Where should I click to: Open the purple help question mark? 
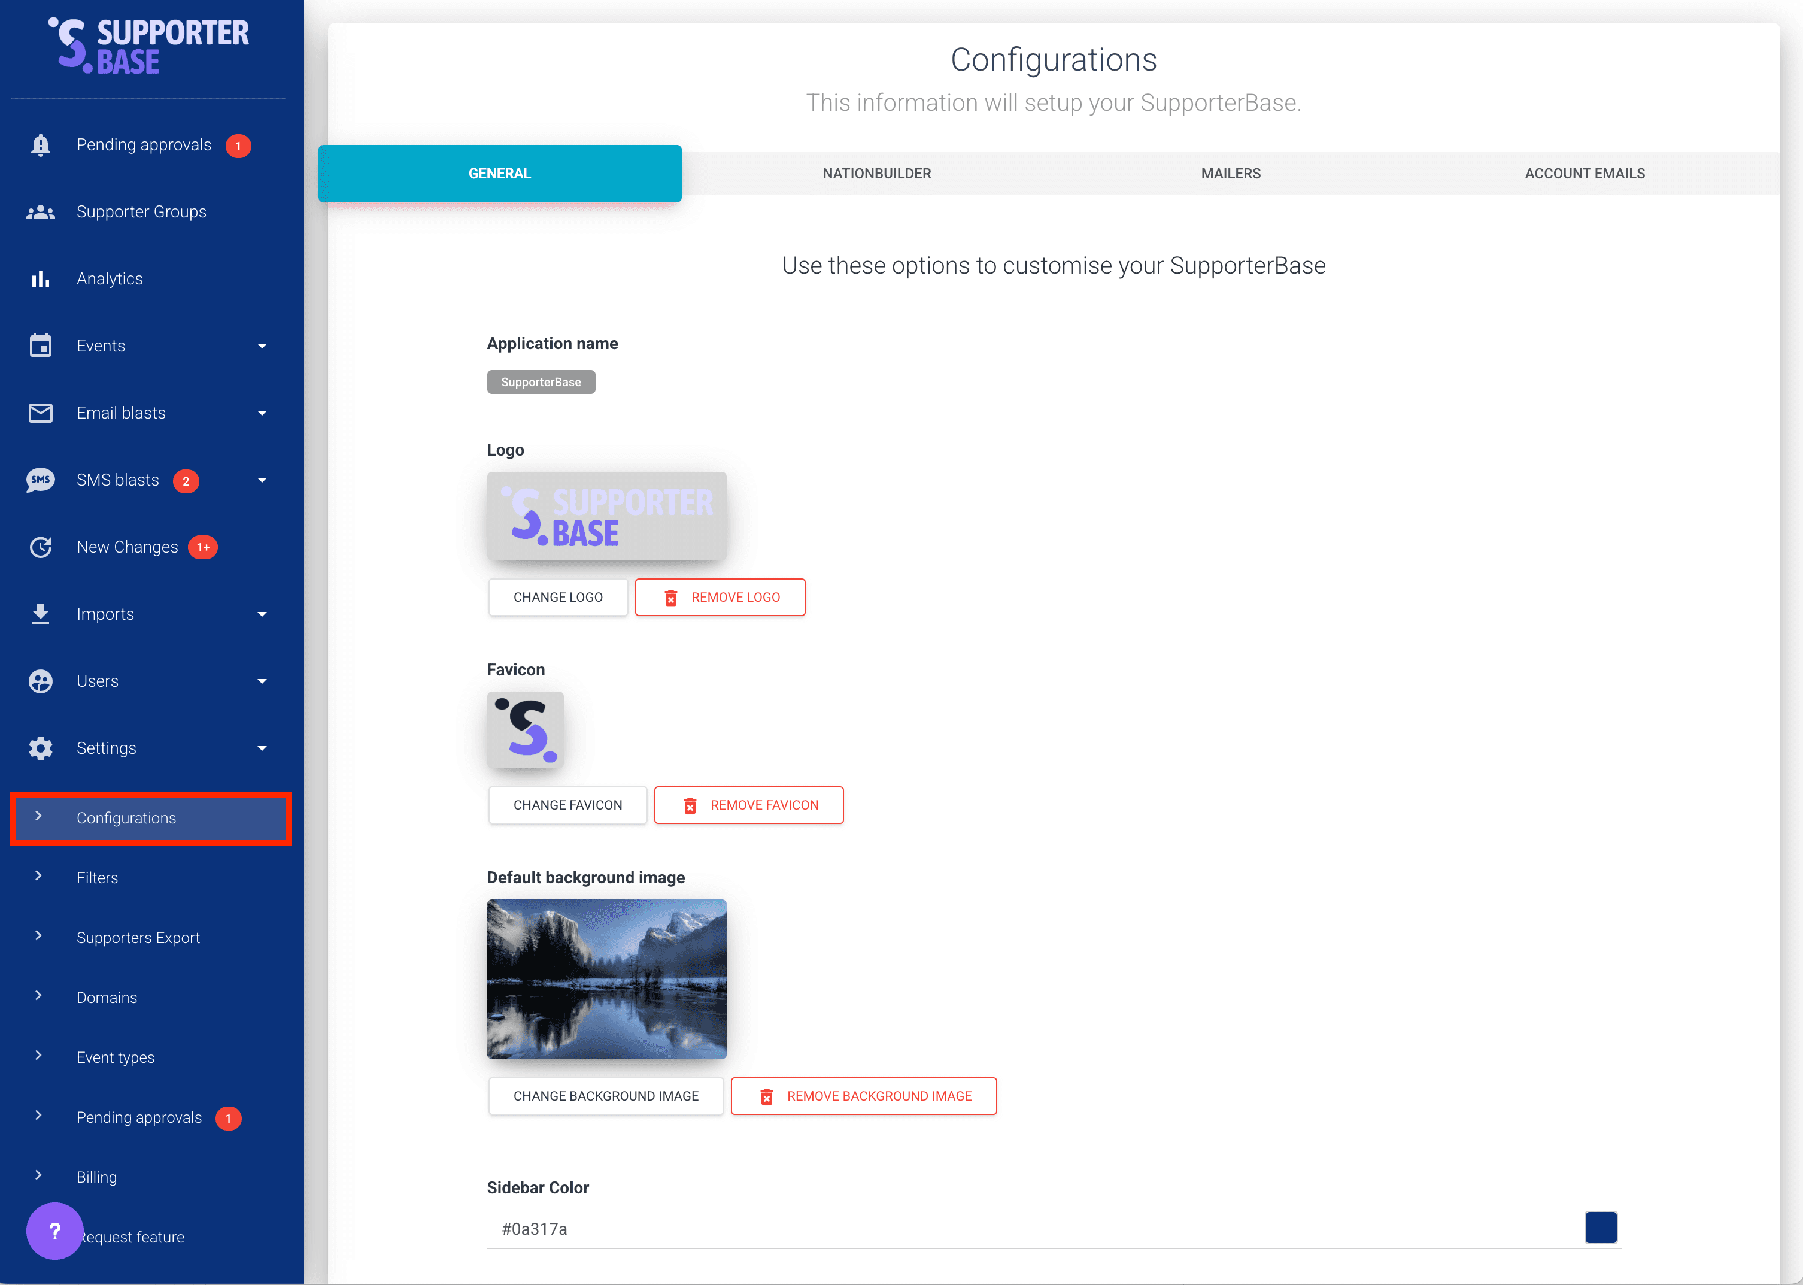coord(54,1231)
